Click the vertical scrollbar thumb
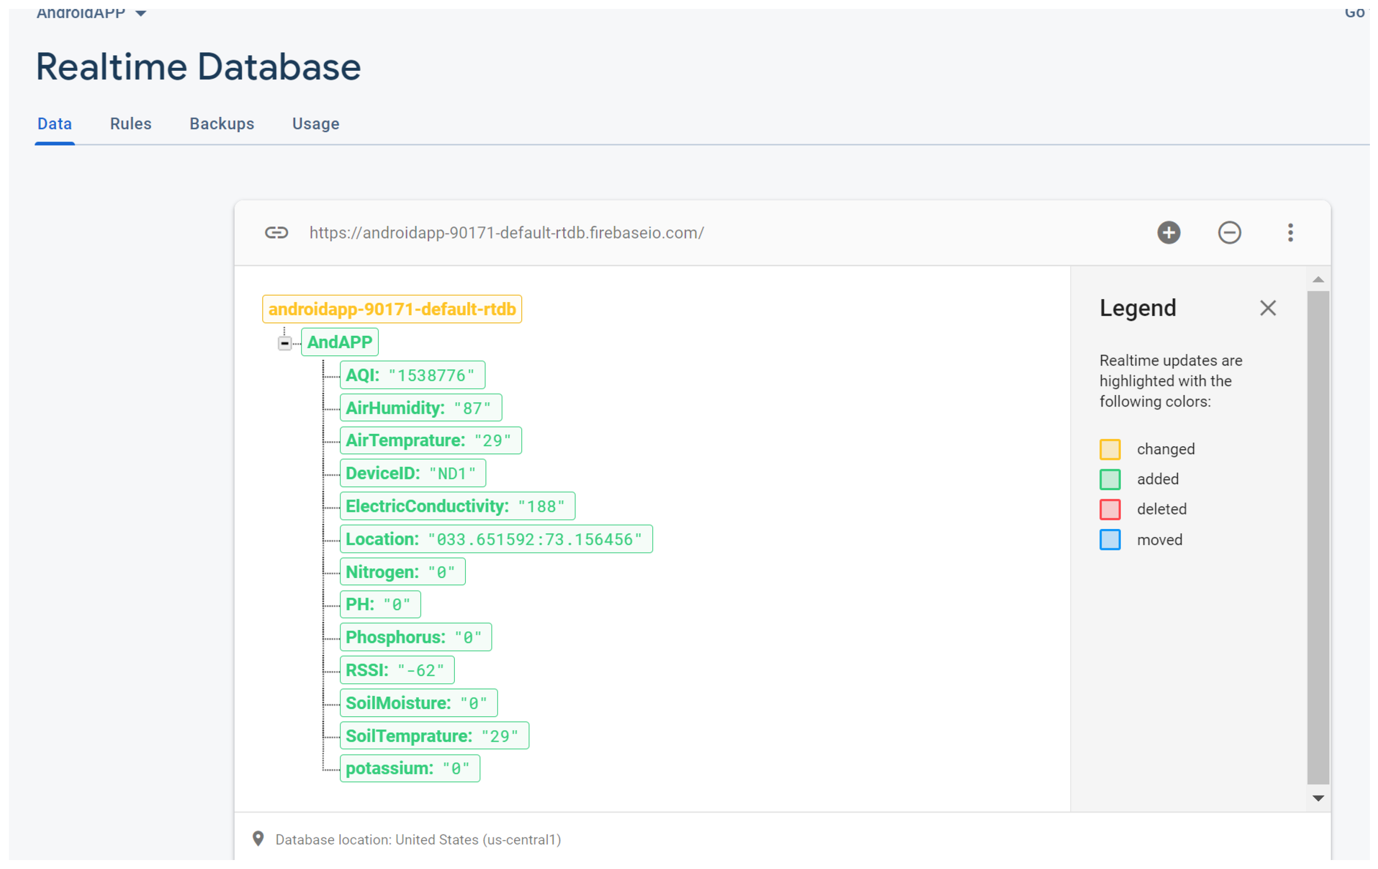Image resolution: width=1378 pixels, height=869 pixels. pyautogui.click(x=1318, y=538)
